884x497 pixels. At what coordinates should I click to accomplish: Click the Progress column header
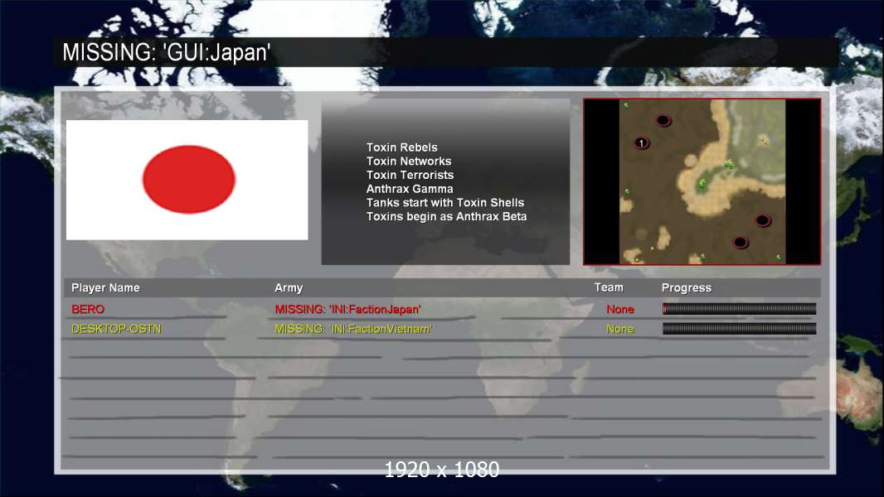point(686,287)
